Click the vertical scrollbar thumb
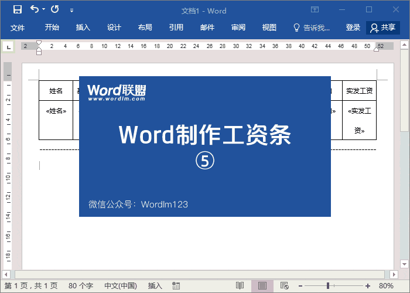The height and width of the screenshot is (293, 410). (405, 91)
